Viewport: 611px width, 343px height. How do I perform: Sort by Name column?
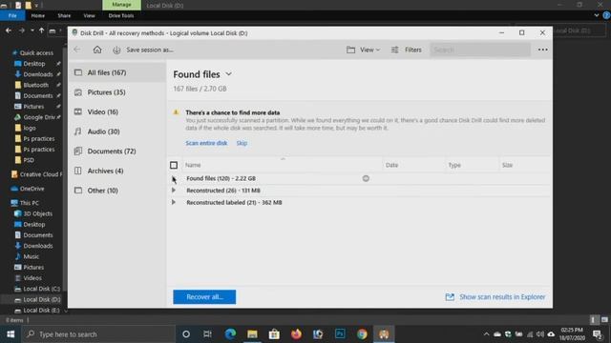pos(193,165)
